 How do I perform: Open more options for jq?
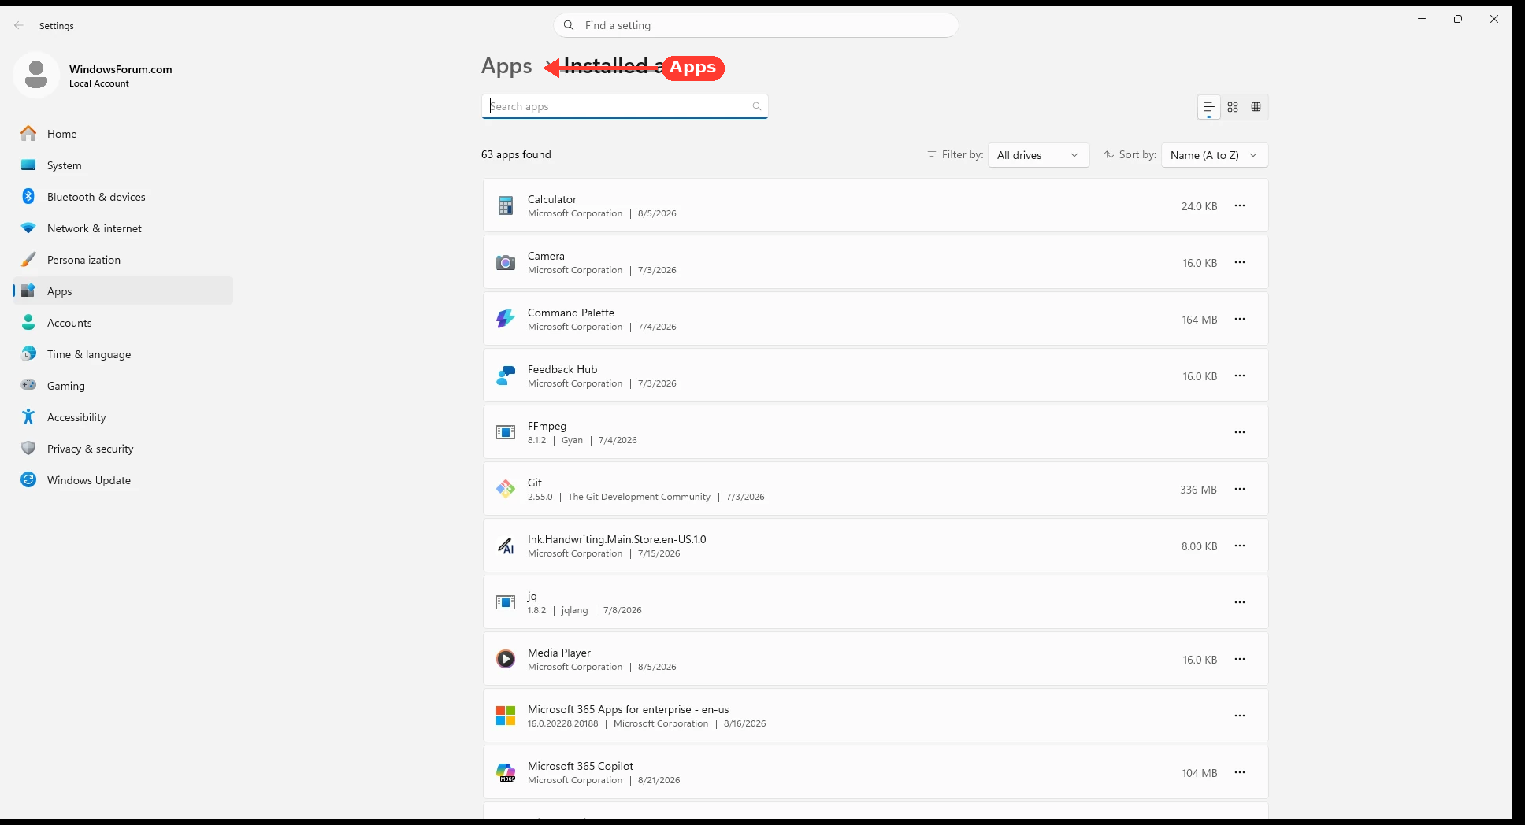[1240, 602]
